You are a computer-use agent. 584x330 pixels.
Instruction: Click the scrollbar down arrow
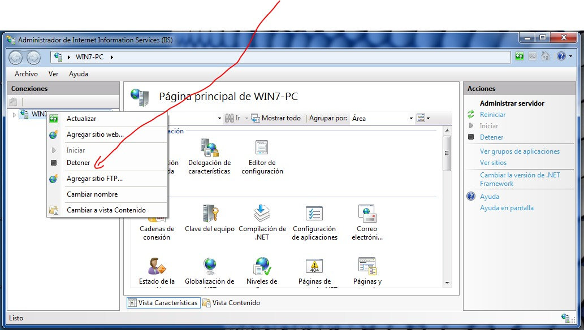pyautogui.click(x=447, y=283)
